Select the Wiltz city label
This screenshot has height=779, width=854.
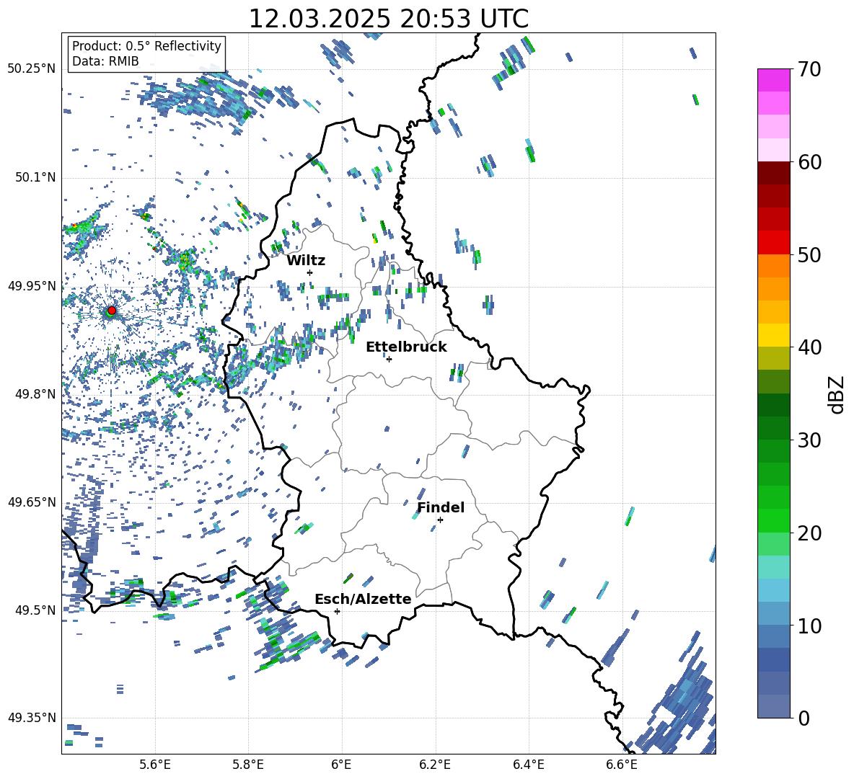(x=306, y=261)
